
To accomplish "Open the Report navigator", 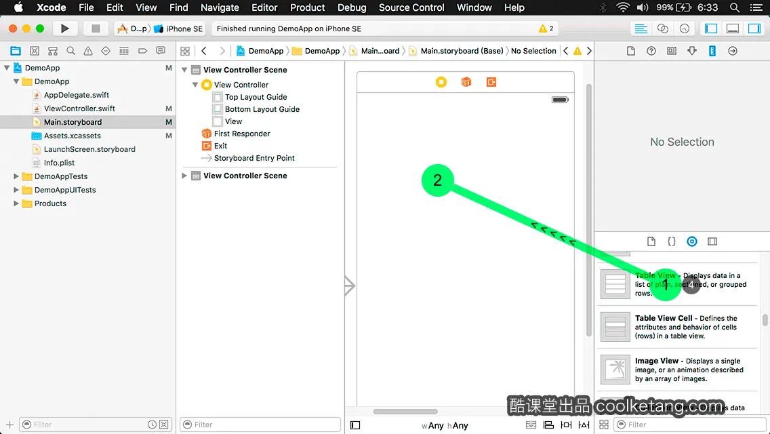I will point(161,51).
